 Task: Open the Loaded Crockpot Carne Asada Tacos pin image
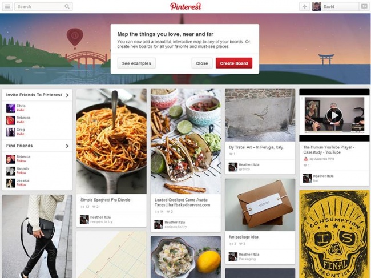click(185, 142)
